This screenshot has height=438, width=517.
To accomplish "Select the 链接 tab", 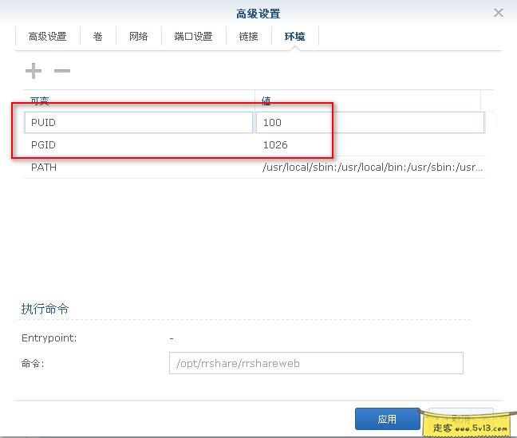I will tap(249, 36).
